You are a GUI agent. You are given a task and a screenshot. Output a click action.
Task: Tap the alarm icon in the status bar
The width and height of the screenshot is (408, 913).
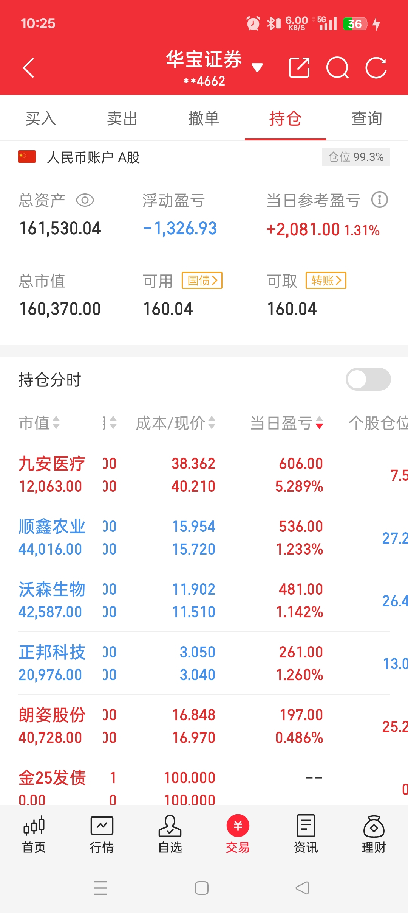coord(253,23)
